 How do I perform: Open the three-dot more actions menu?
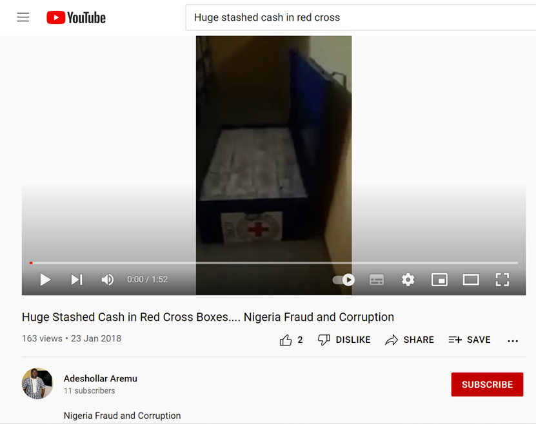point(513,341)
